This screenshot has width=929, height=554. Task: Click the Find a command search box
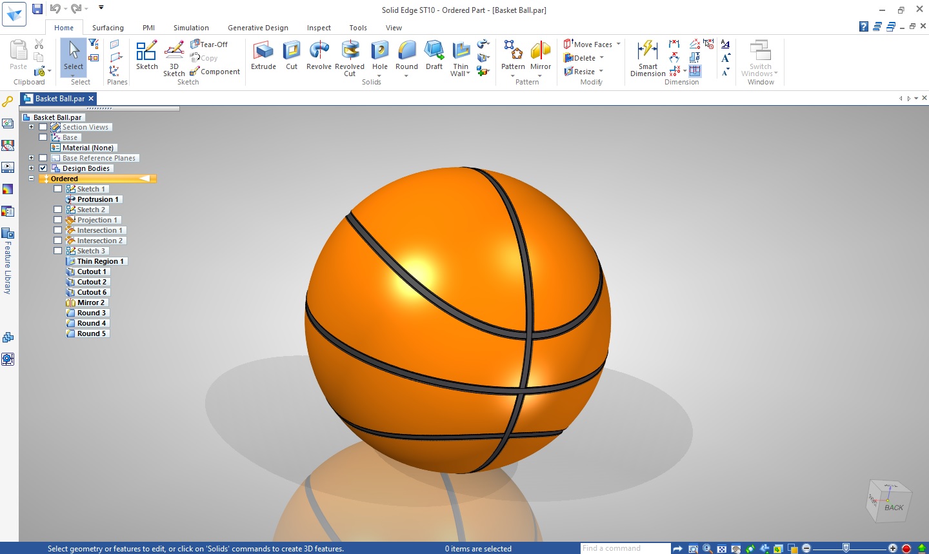point(624,548)
